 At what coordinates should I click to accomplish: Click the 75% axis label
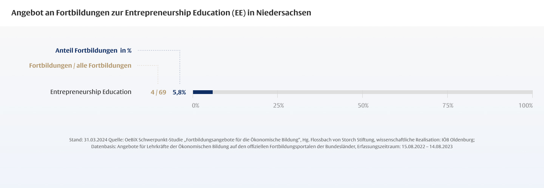click(448, 106)
